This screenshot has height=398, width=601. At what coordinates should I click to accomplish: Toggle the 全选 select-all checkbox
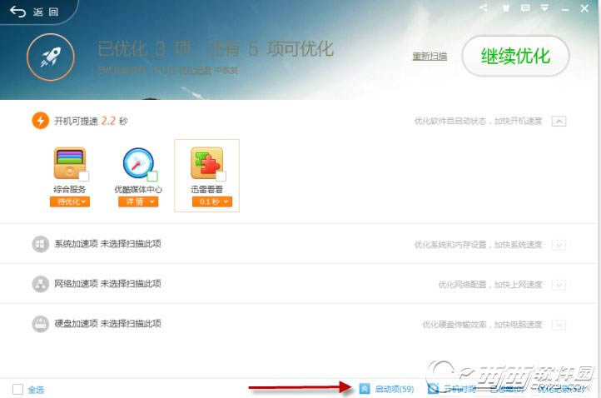17,389
